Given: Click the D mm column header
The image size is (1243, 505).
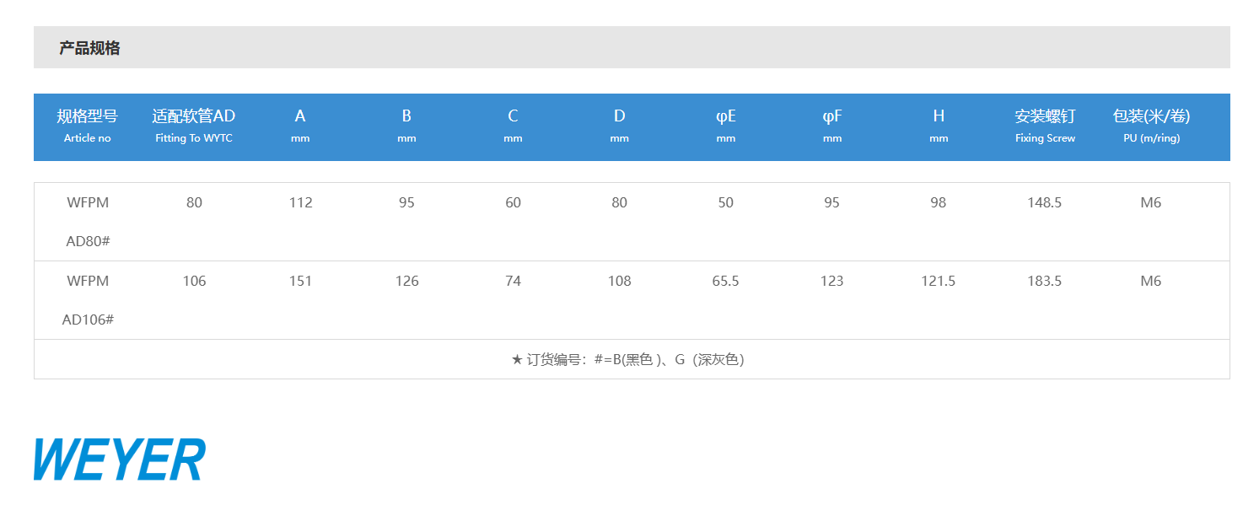Looking at the screenshot, I should pos(619,126).
